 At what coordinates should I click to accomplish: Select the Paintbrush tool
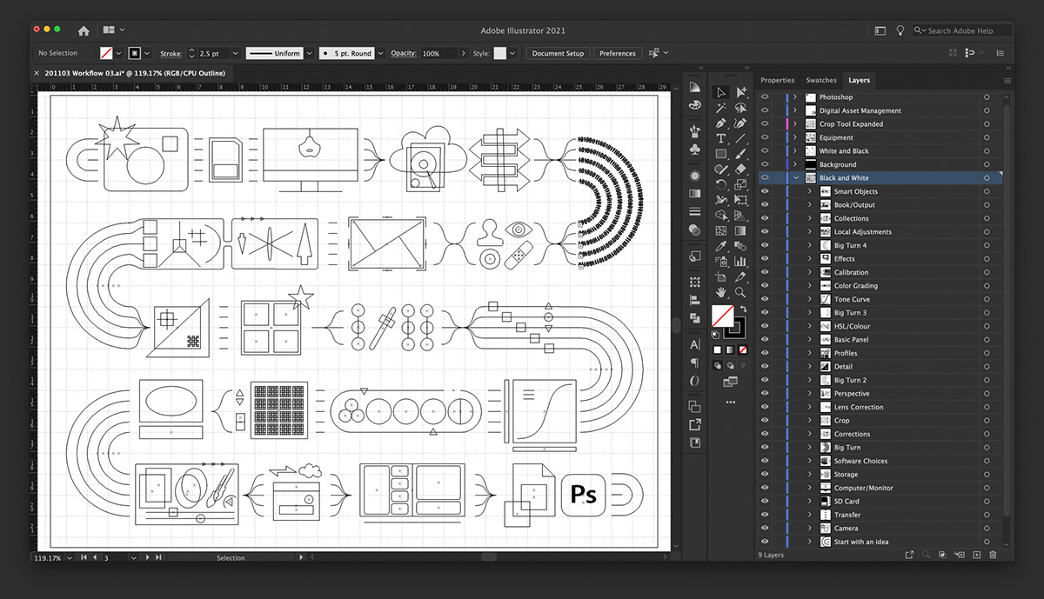[740, 154]
